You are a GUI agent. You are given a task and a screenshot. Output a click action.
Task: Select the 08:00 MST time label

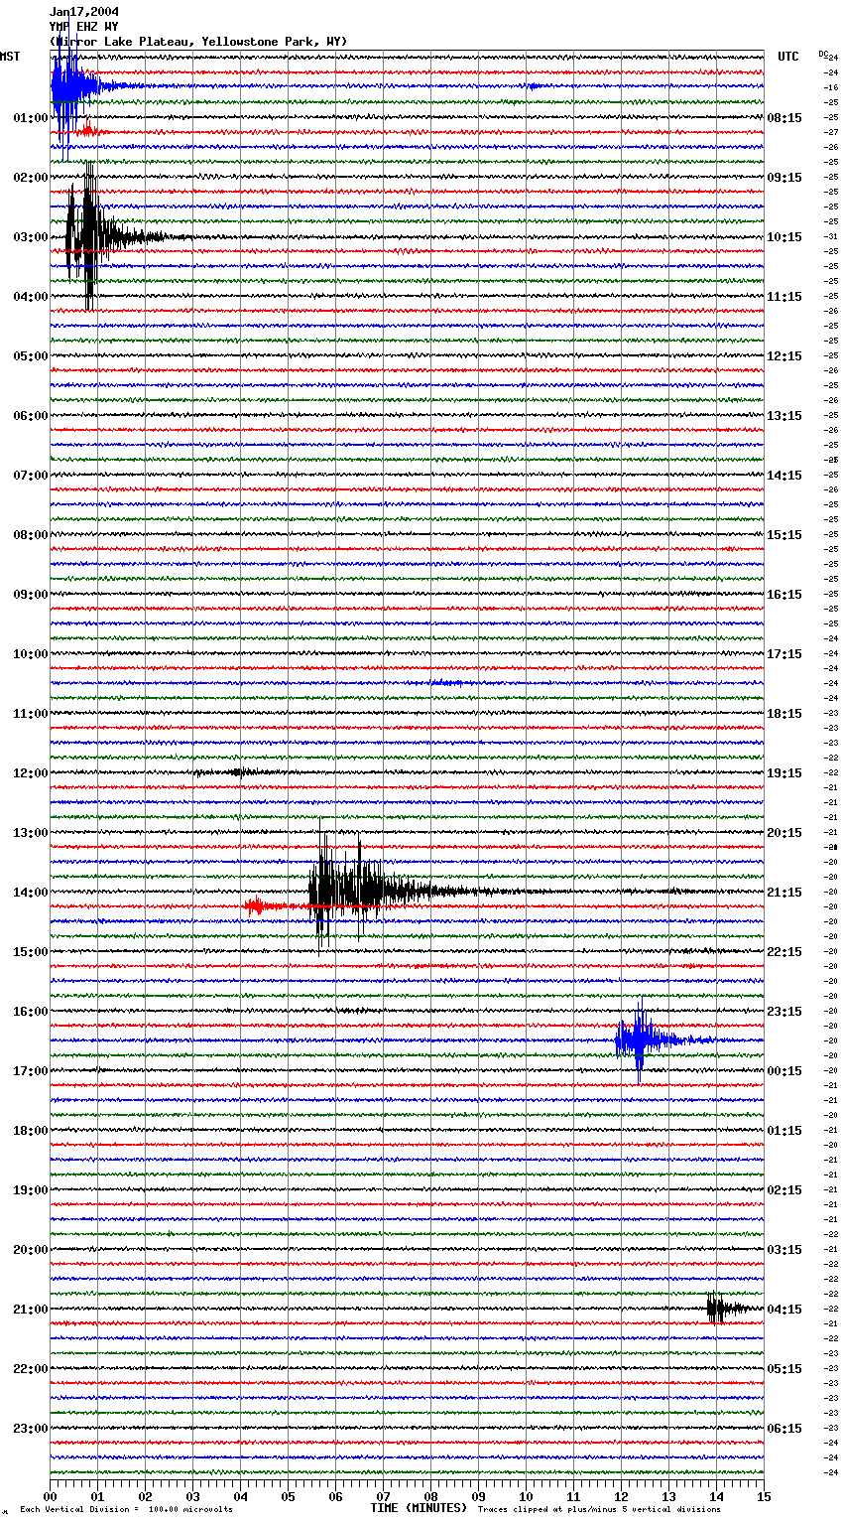[x=31, y=535]
